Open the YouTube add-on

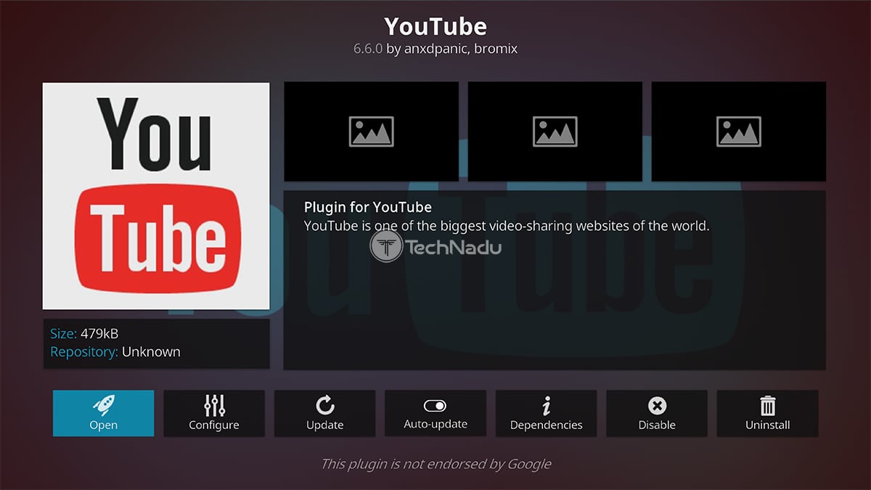[x=103, y=414]
